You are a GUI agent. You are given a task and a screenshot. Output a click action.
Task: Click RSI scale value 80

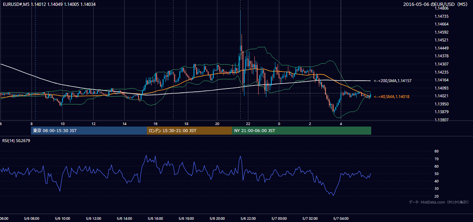(436, 151)
